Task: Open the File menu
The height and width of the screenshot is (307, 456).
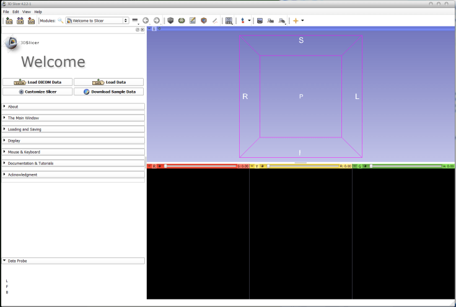Action: click(x=6, y=12)
